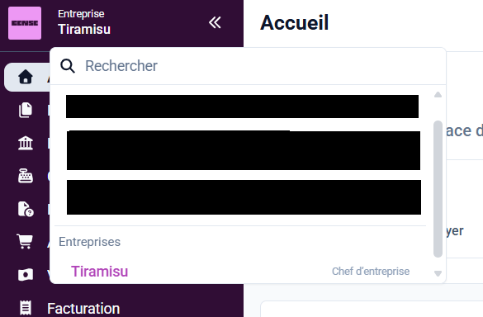This screenshot has height=317, width=483.
Task: Collapse the sidebar with double chevron
Action: pos(215,22)
